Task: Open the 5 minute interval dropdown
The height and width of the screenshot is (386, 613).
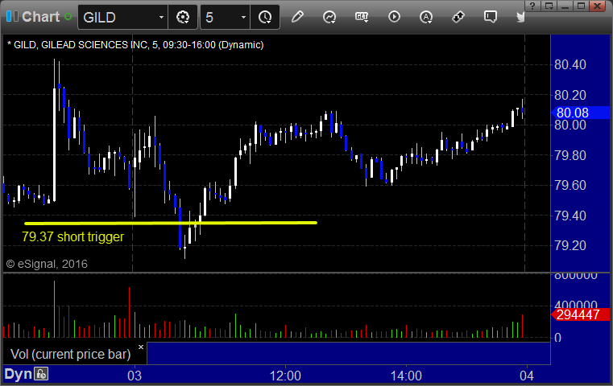Action: click(243, 18)
